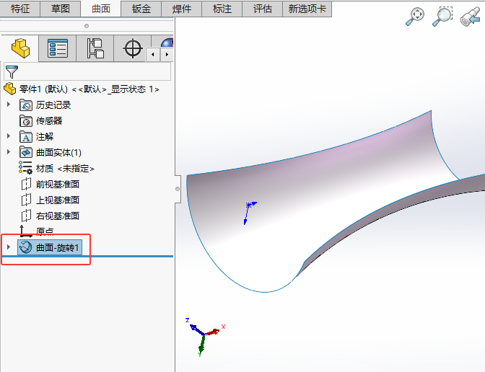
Task: Click the 材质 material icon
Action: 25,167
